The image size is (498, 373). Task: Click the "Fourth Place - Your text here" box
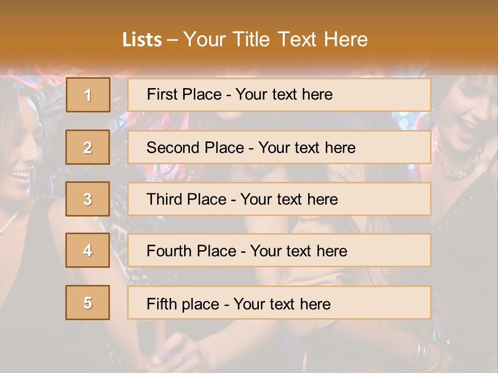click(279, 251)
